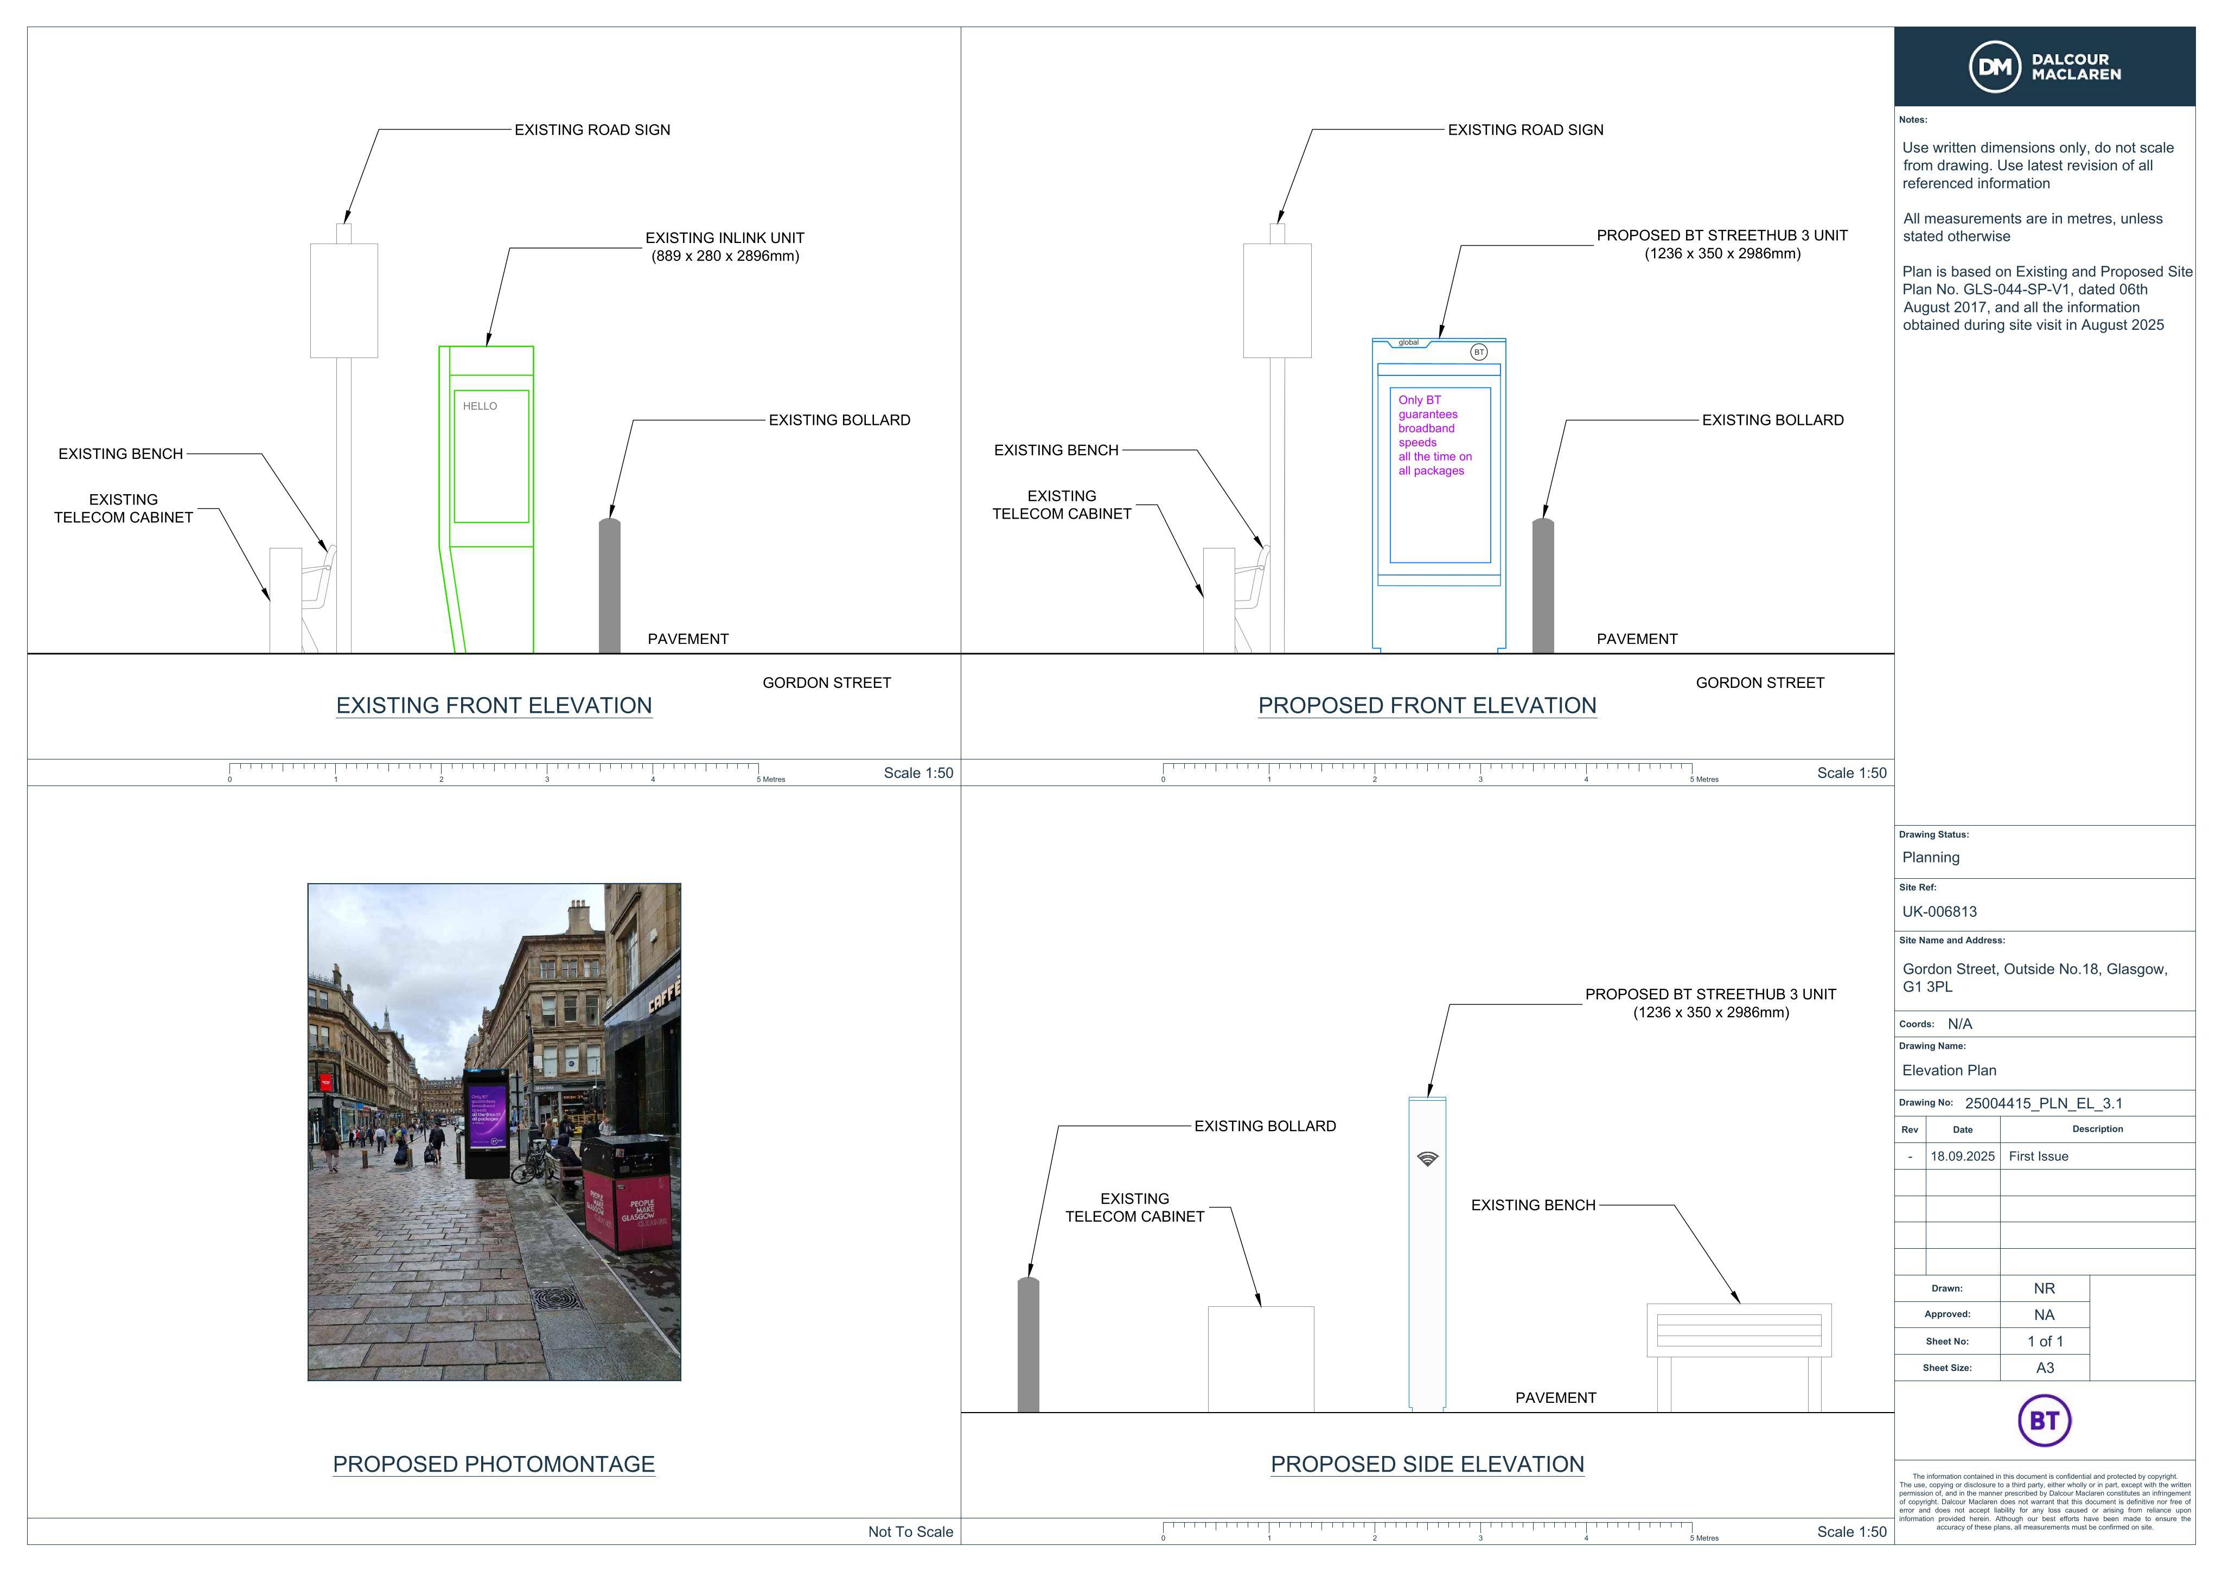Click the revision date '18.09.2025'
This screenshot has width=2222, height=1571.
pos(1963,1157)
